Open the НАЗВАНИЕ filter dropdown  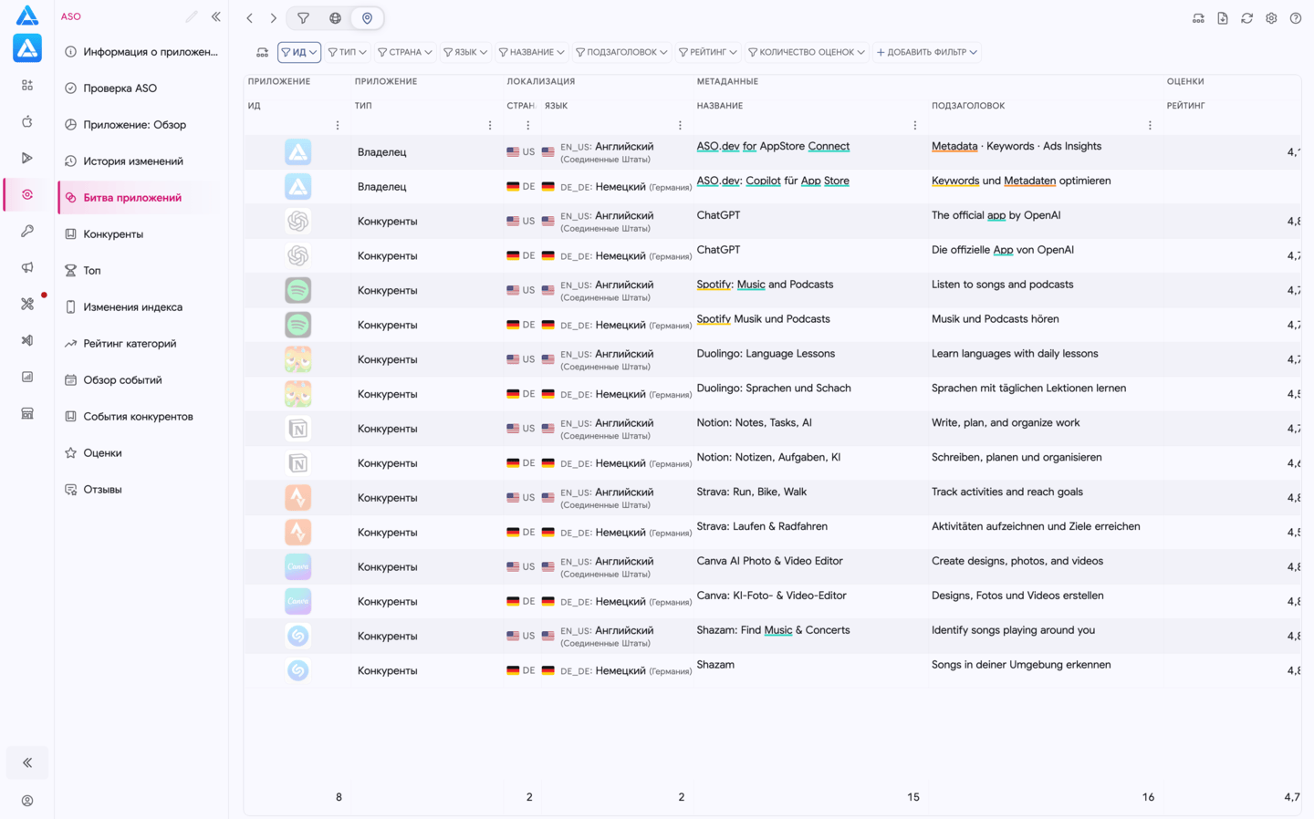coord(532,52)
